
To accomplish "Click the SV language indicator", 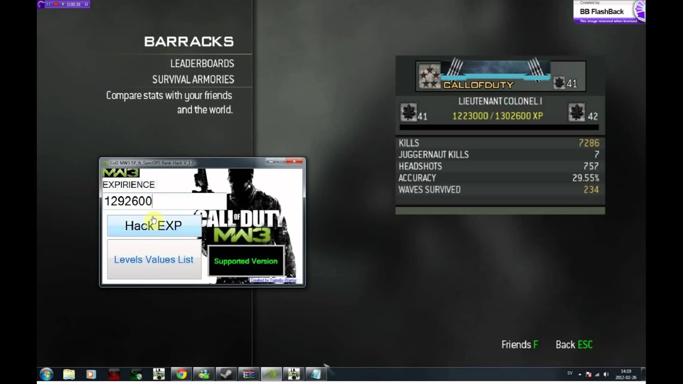I will coord(570,373).
